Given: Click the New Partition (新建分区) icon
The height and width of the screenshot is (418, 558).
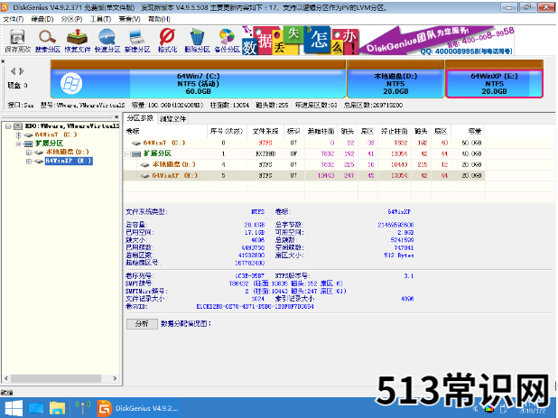Looking at the screenshot, I should click(x=137, y=41).
